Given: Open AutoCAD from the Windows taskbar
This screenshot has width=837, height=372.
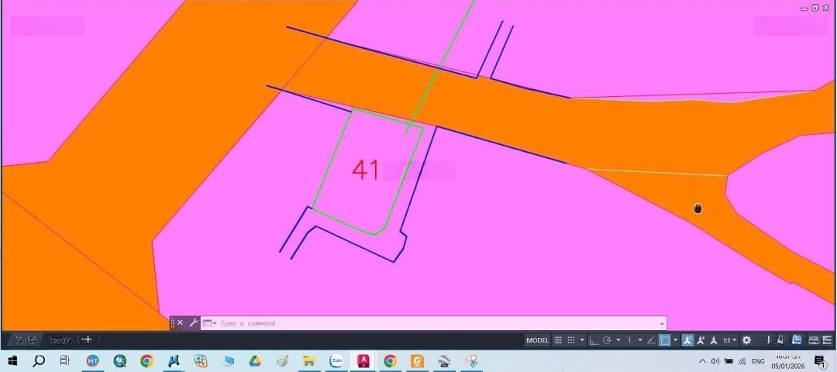Looking at the screenshot, I should (x=362, y=361).
